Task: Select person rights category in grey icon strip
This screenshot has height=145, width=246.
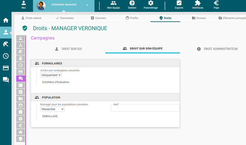Action: pyautogui.click(x=21, y=38)
